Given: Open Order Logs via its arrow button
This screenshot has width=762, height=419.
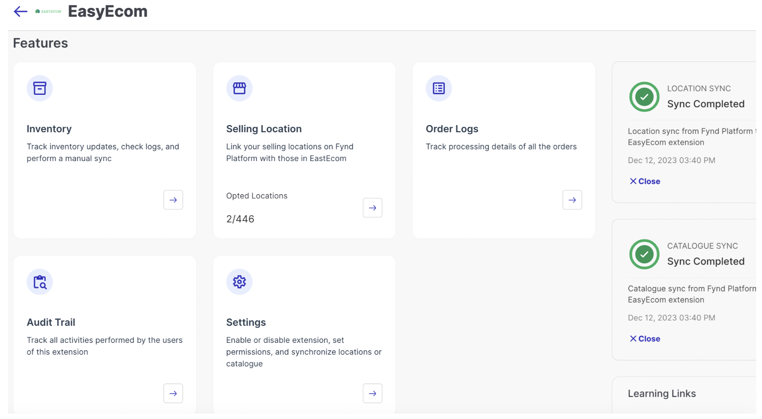Looking at the screenshot, I should (572, 200).
